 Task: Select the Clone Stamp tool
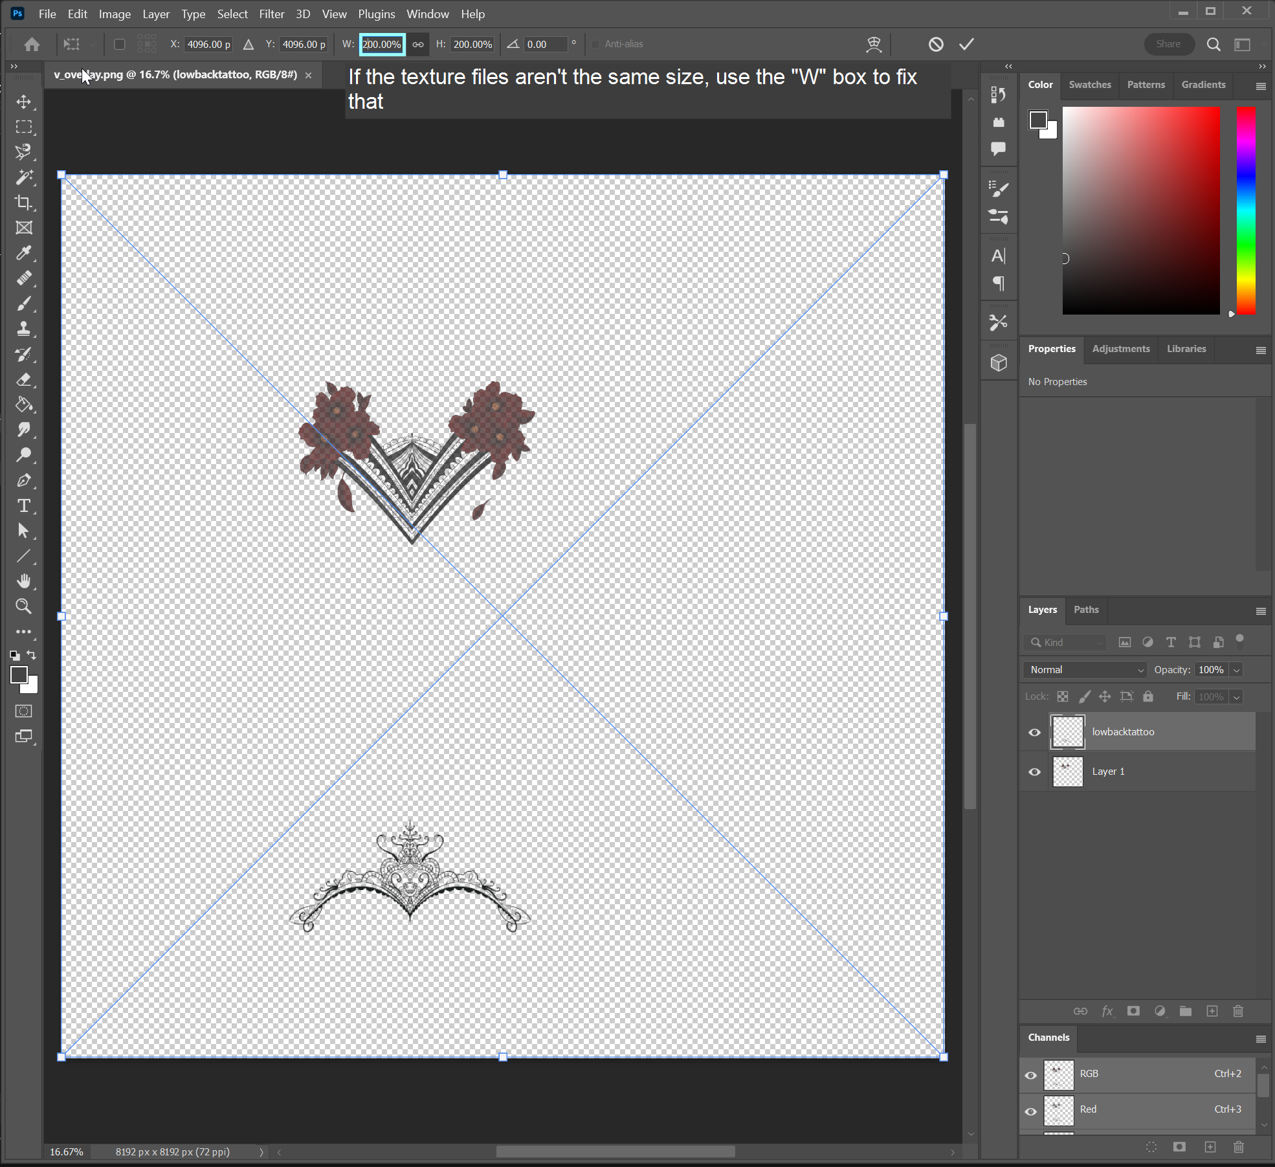(x=24, y=329)
